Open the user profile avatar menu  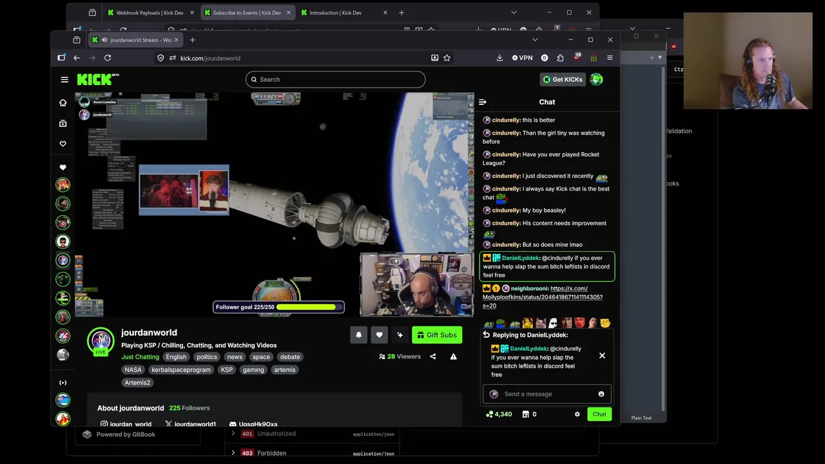(x=597, y=79)
